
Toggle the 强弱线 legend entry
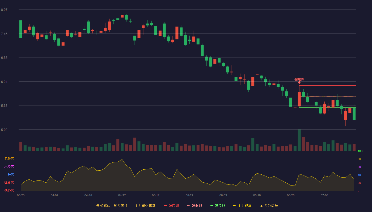[195, 206]
